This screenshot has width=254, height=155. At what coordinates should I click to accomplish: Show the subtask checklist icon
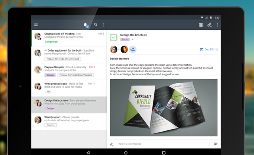201,25
